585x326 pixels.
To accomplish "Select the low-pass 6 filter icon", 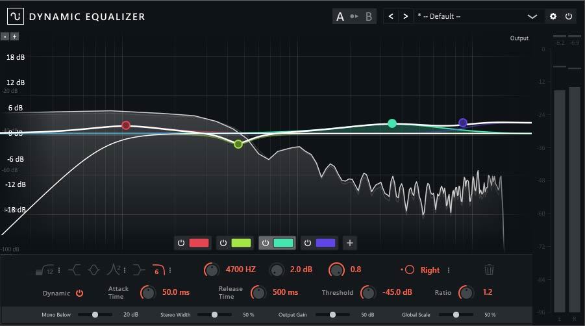I will pos(158,270).
